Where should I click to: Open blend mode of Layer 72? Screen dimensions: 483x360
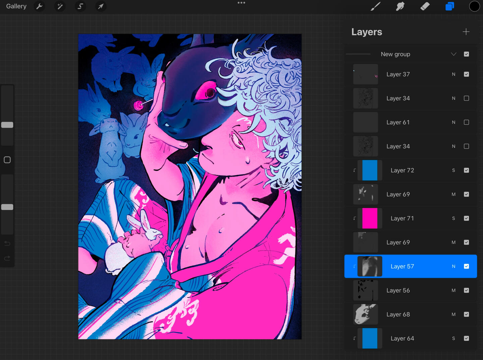453,170
